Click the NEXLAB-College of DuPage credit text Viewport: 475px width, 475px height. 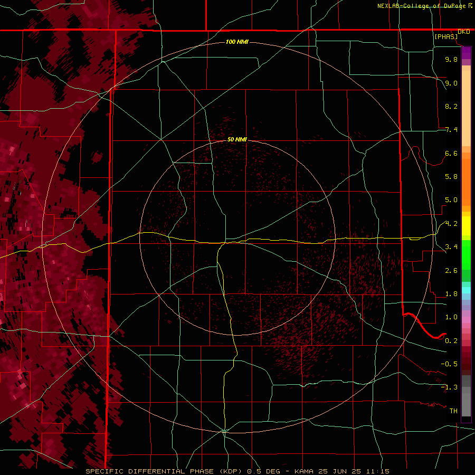[x=421, y=6]
